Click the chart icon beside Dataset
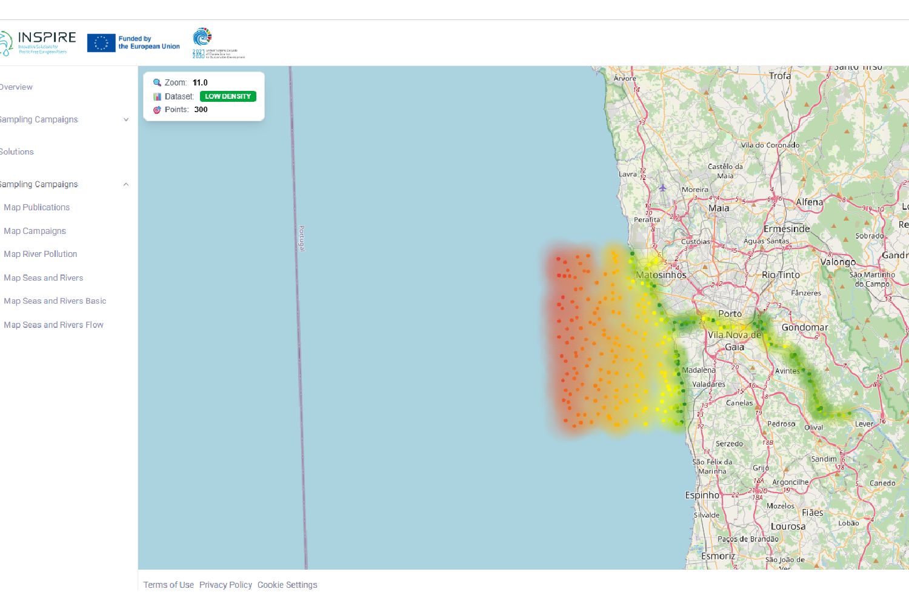Image resolution: width=909 pixels, height=606 pixels. 157,96
